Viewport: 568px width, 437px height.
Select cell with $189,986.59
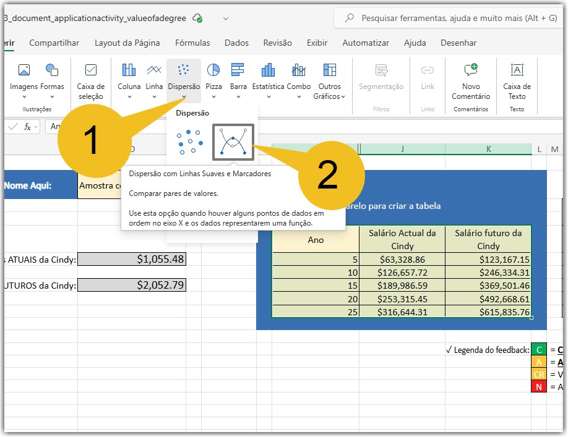coord(402,286)
